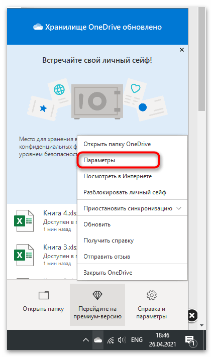Screen dimensions: 213x357
Task: Switch input language via ENG indicator
Action: click(x=137, y=340)
